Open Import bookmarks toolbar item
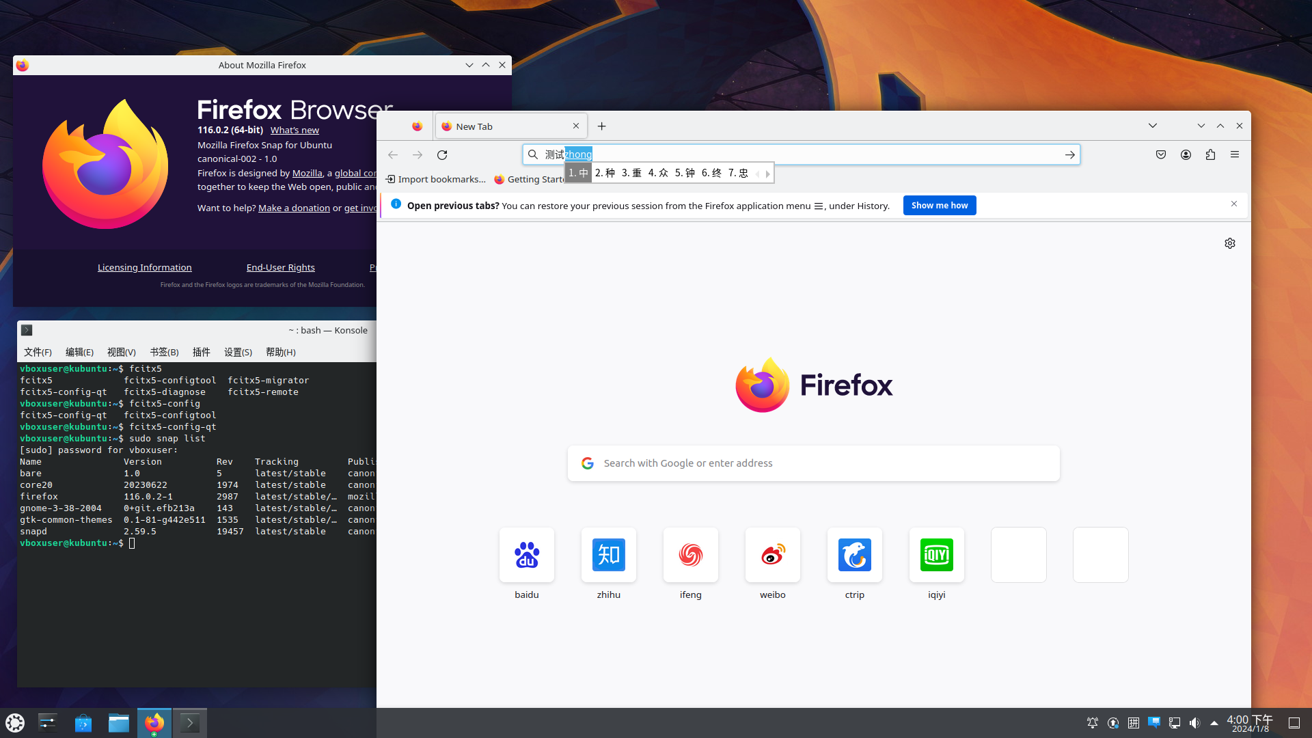Viewport: 1312px width, 738px height. 435,180
